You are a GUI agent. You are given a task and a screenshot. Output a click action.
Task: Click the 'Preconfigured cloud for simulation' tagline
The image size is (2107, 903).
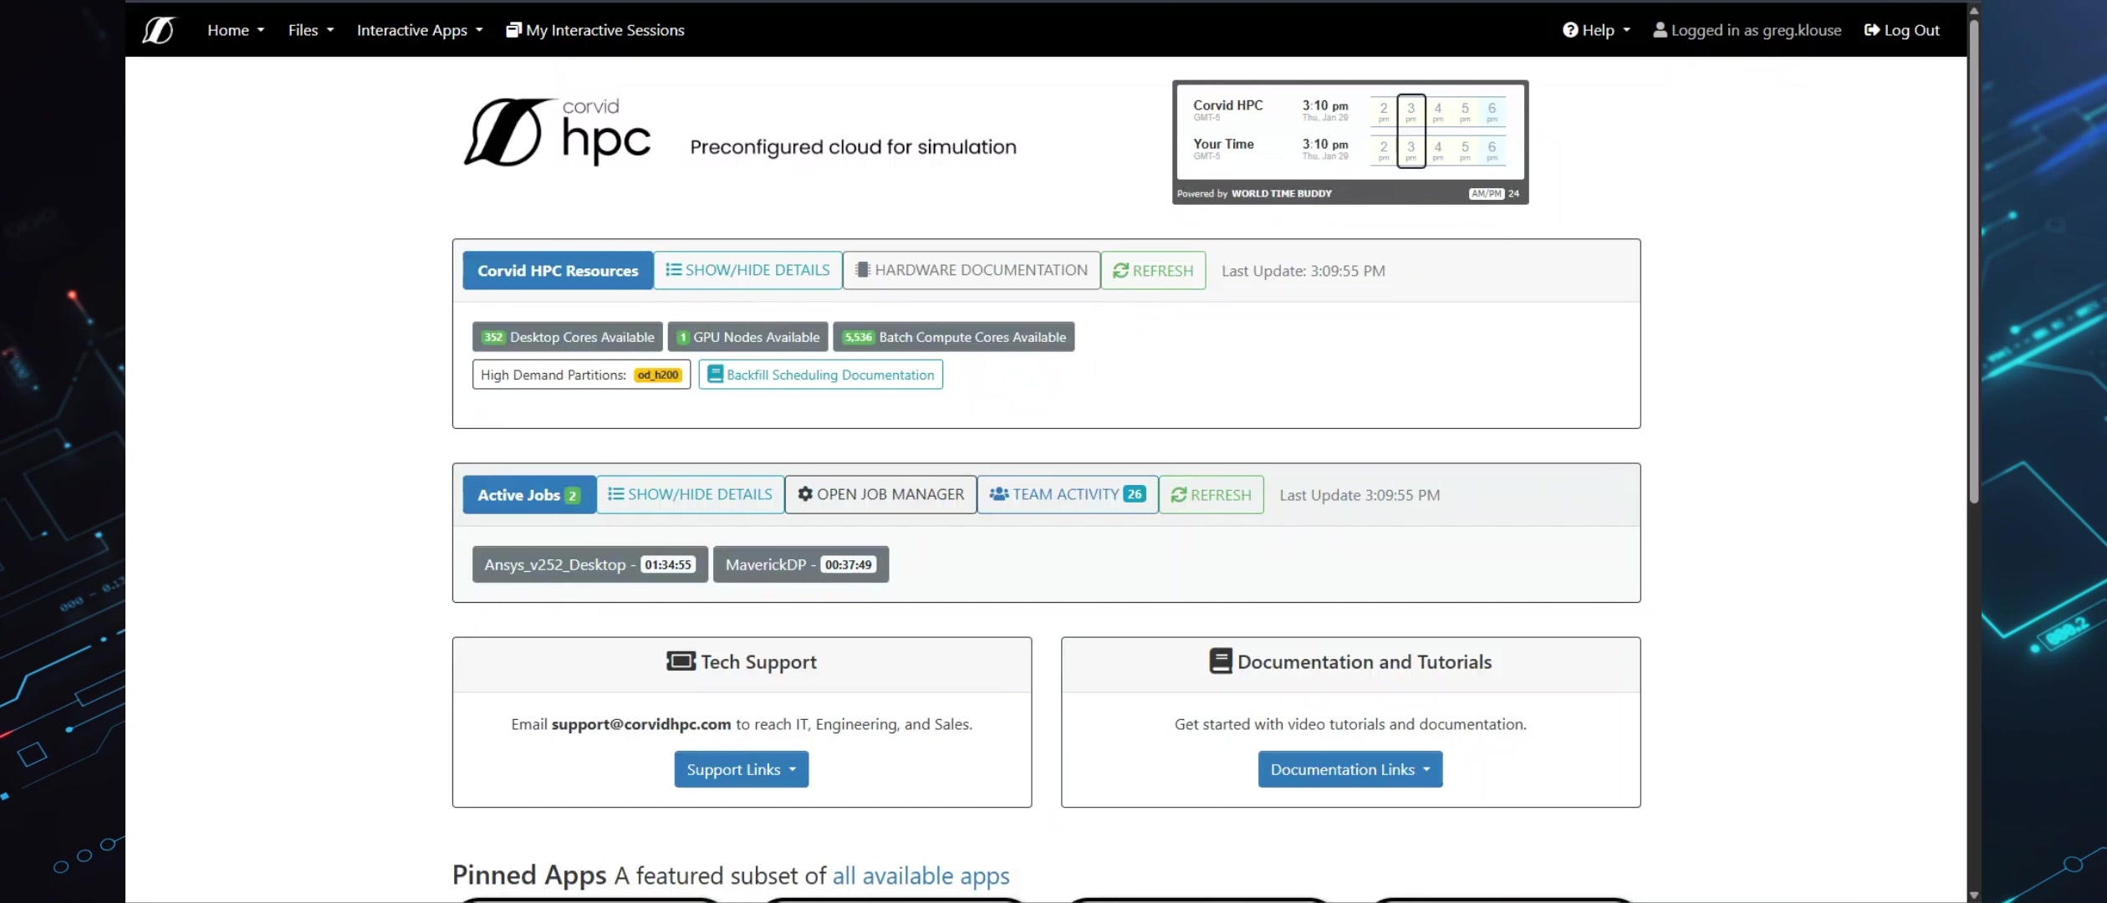tap(854, 147)
